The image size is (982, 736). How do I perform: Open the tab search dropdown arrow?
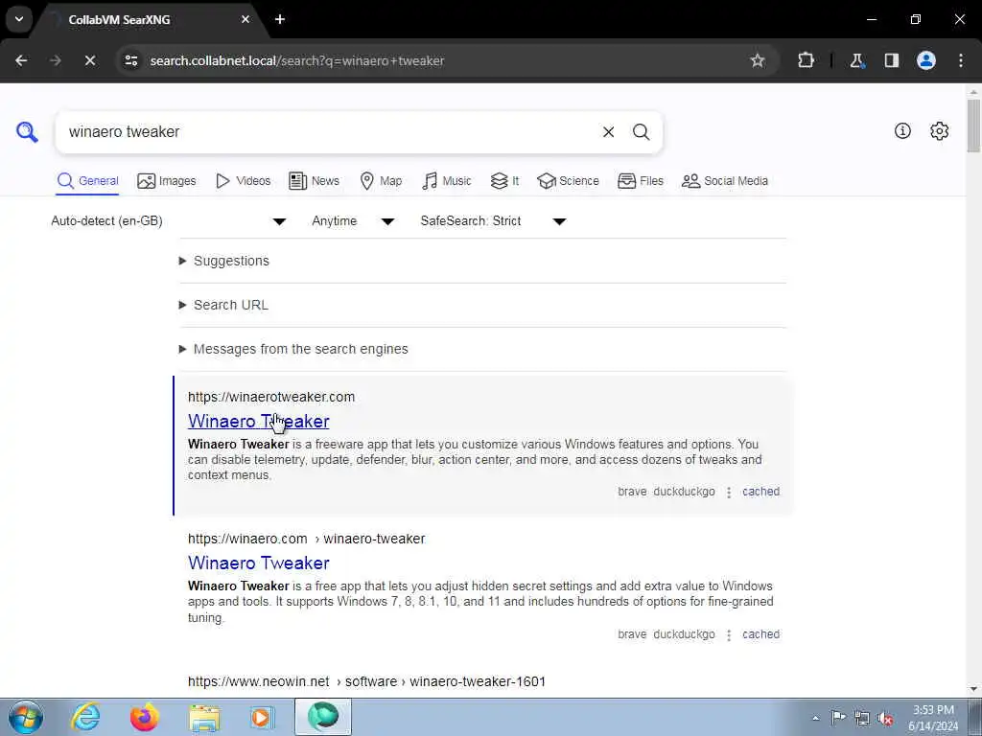(19, 19)
